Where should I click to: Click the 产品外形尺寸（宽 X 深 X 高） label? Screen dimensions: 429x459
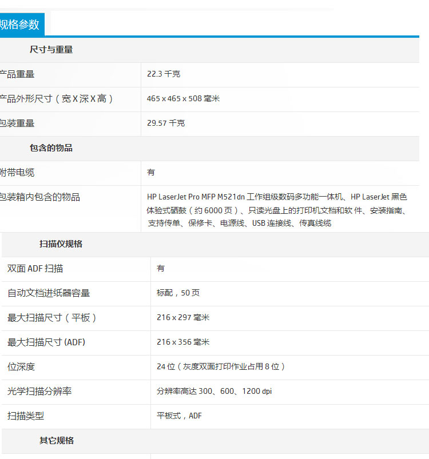tap(57, 99)
